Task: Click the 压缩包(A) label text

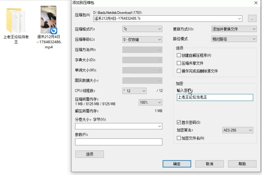Action: [x=83, y=15]
